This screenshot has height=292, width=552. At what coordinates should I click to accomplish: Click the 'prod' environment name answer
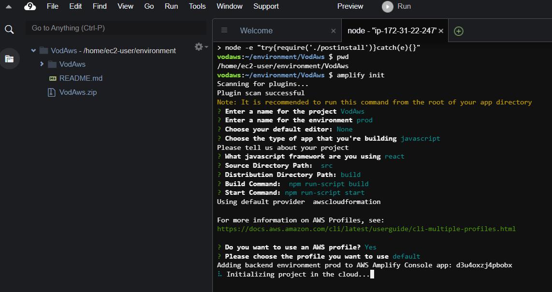364,120
